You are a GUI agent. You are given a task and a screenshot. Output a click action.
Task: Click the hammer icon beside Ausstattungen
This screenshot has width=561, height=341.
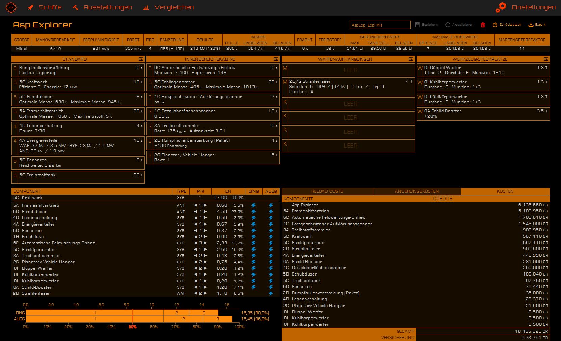76,8
